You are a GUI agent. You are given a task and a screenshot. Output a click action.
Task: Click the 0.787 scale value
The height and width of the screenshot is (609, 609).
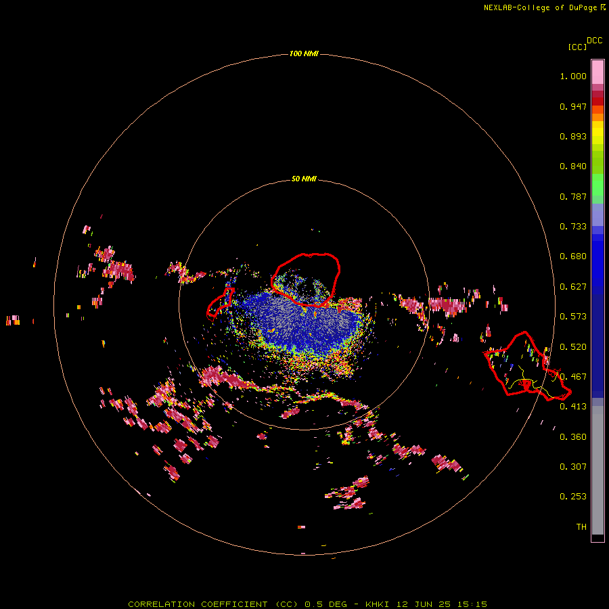tap(573, 196)
